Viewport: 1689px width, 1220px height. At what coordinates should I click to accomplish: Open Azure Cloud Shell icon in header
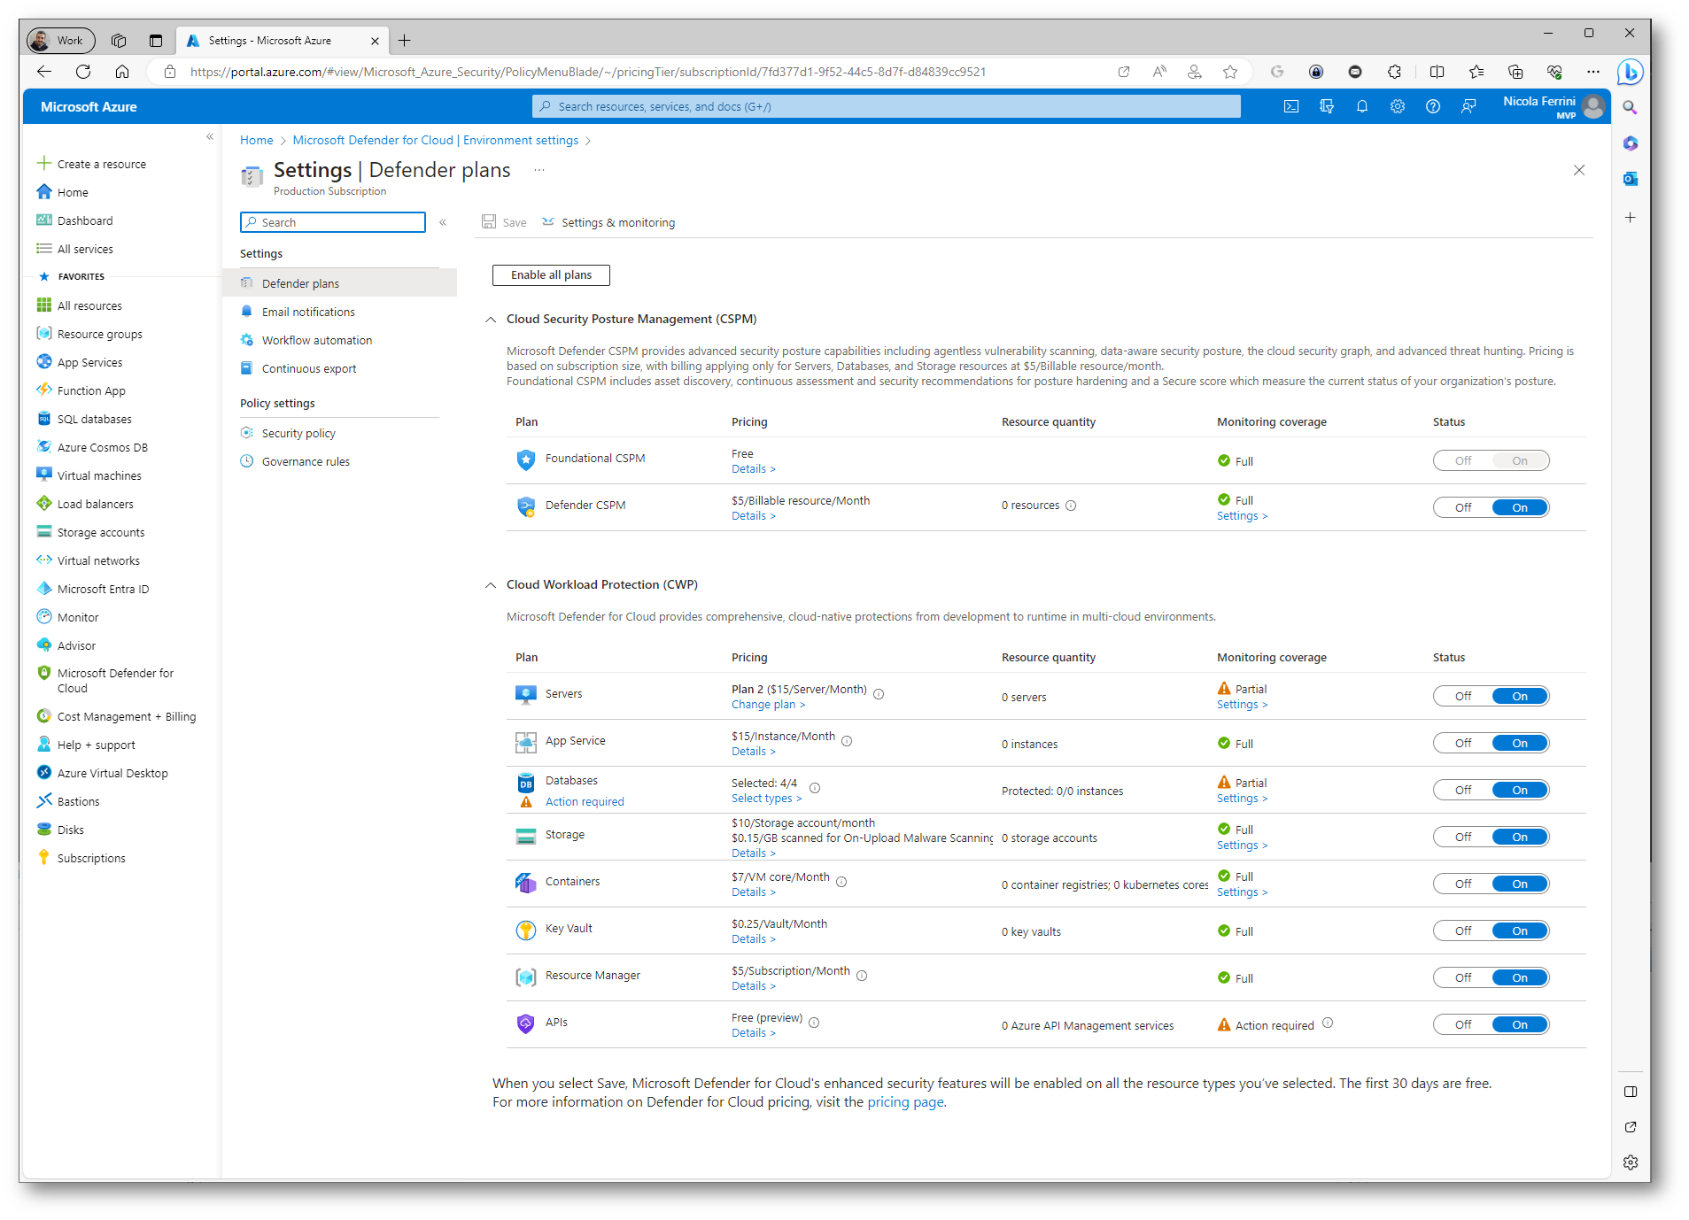click(x=1291, y=106)
